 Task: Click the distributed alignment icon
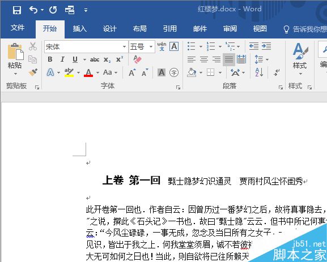click(x=241, y=59)
